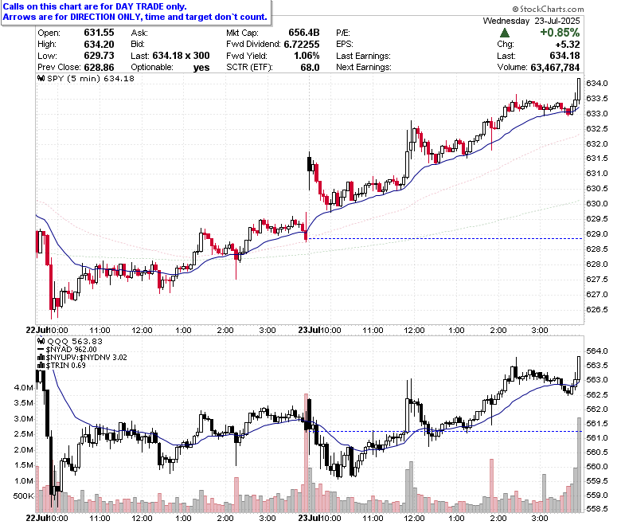This screenshot has width=621, height=525.
Task: Click the Wednesday 23-Jul-2025 date text
Action: pos(531,21)
